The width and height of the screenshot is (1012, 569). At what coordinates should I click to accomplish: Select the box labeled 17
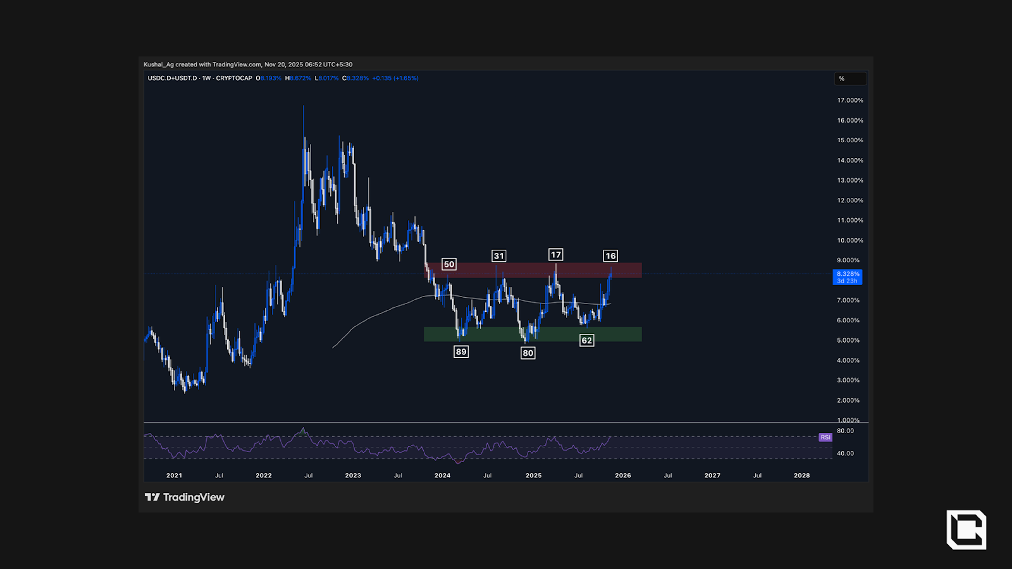pos(555,255)
